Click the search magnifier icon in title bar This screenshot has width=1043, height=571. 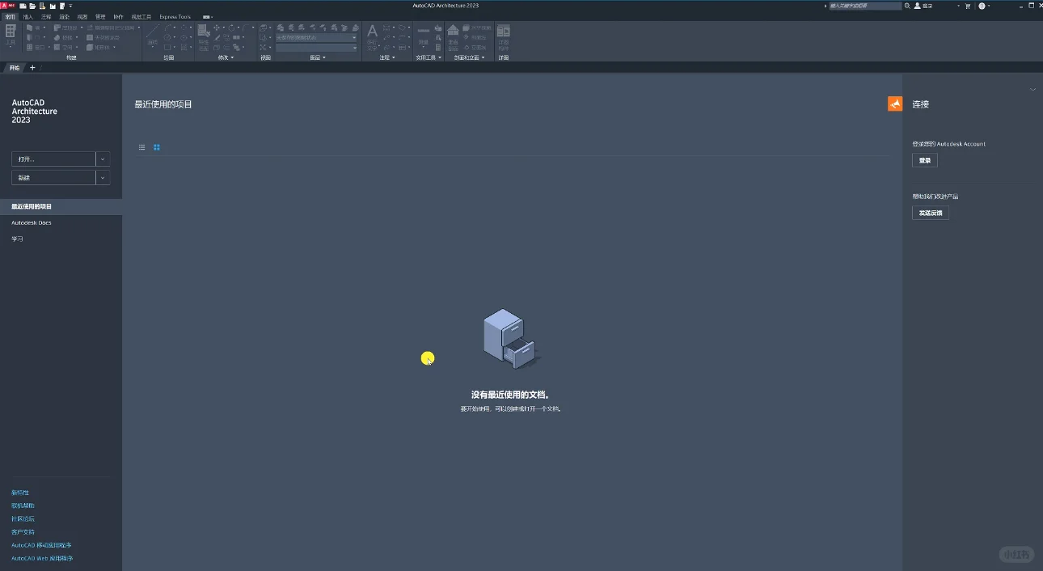(909, 6)
